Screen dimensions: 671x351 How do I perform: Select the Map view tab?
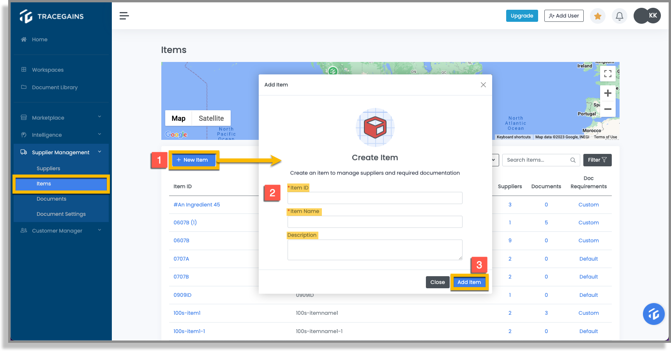click(178, 118)
